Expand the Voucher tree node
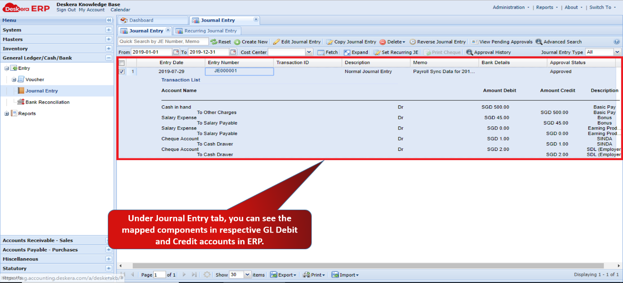The width and height of the screenshot is (623, 283). (x=14, y=80)
